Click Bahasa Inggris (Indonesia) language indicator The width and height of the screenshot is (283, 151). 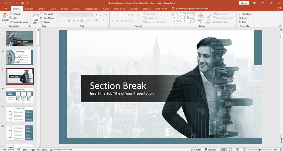[35, 150]
